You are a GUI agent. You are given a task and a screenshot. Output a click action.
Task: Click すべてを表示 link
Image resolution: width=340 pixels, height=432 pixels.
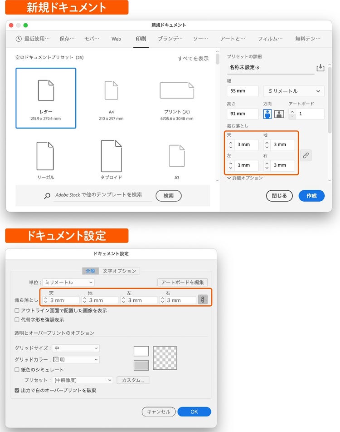(x=193, y=59)
